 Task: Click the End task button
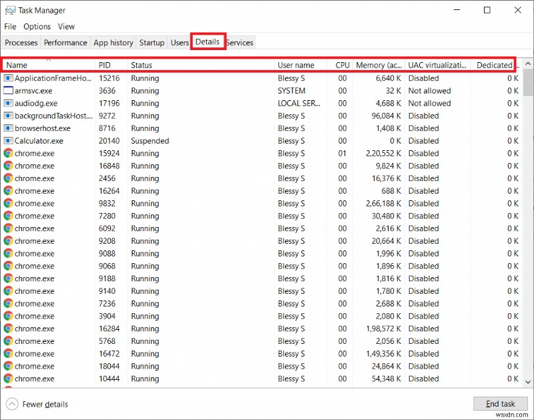pos(500,403)
